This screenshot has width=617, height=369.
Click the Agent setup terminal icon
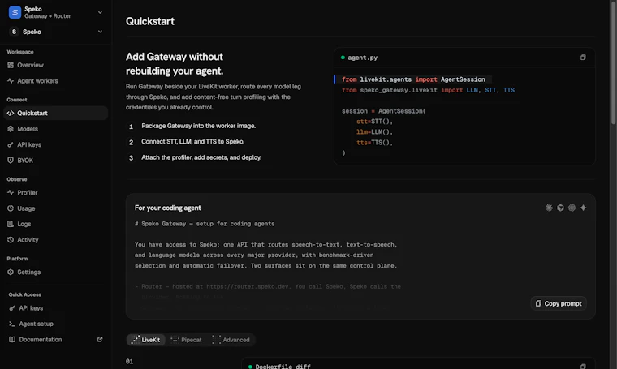pyautogui.click(x=12, y=324)
